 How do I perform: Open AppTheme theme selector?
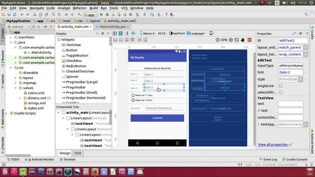pos(177,33)
